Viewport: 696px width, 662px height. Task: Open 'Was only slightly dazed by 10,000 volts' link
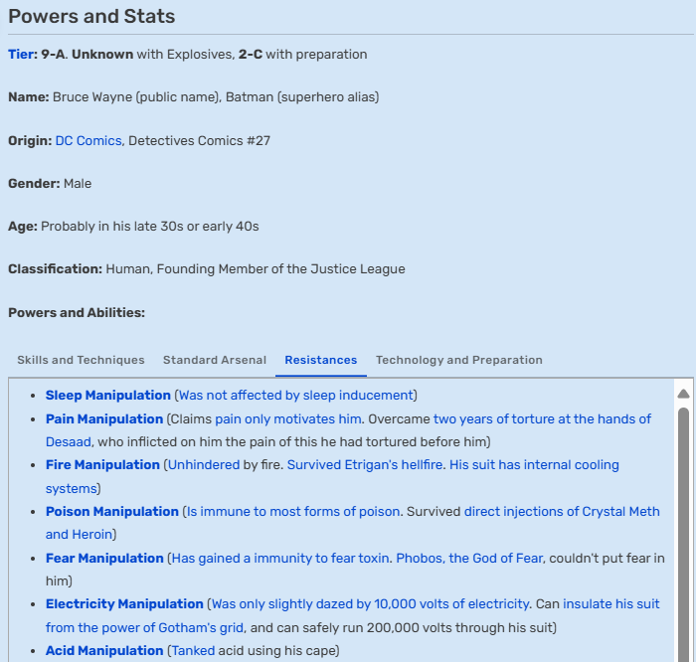pos(370,604)
